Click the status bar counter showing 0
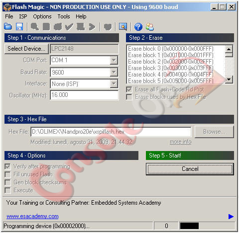239x233 pixels. [x=166, y=226]
